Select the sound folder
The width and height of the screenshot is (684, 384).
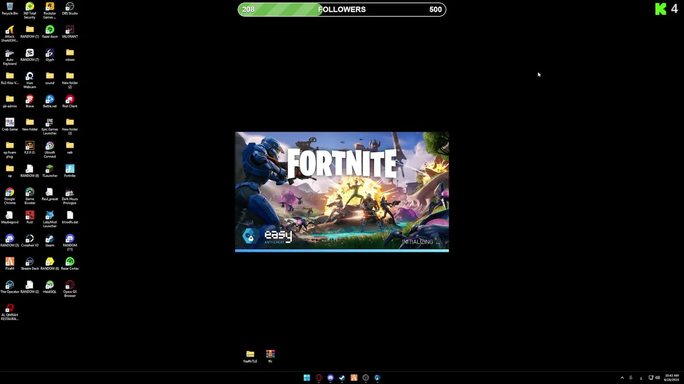click(50, 78)
